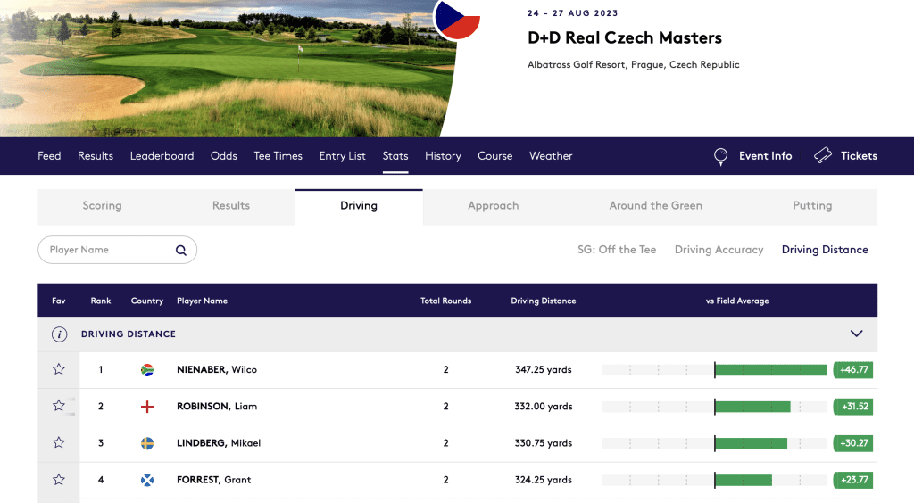Switch to the Approach tab
The width and height of the screenshot is (914, 503).
click(x=493, y=205)
